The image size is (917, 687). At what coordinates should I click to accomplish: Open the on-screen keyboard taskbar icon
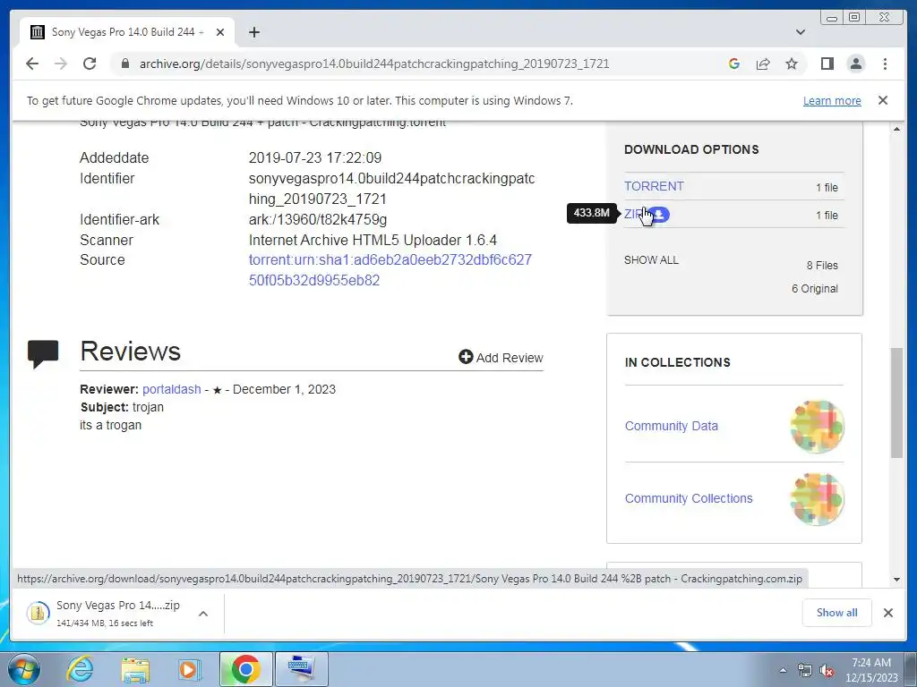pos(301,669)
